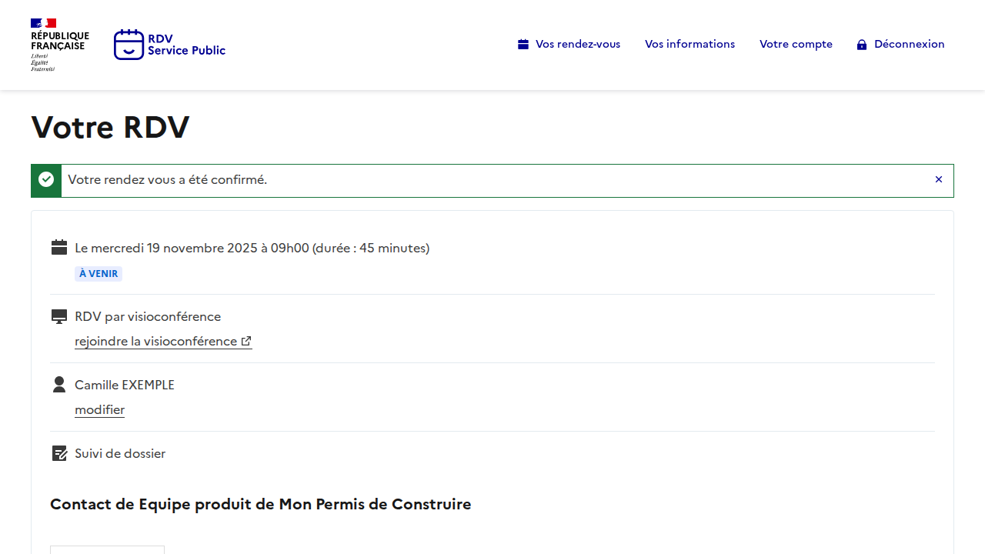Click the padlock icon beside Déconnexion
The width and height of the screenshot is (985, 554).
coord(862,45)
